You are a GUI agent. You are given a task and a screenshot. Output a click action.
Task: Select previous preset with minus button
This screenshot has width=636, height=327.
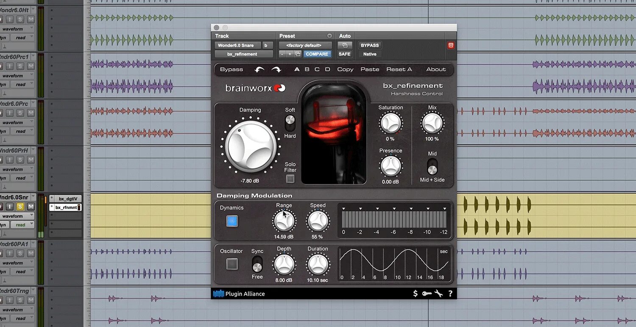[x=282, y=54]
